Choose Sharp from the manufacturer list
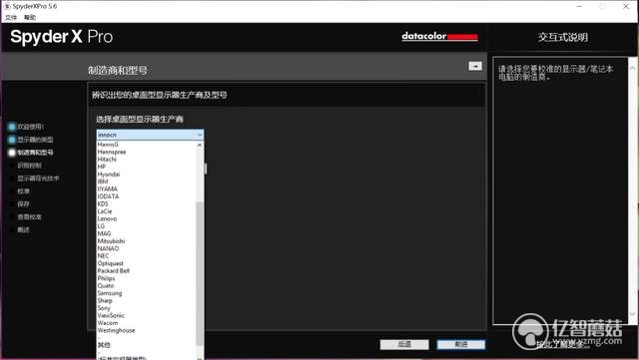The image size is (639, 360). pyautogui.click(x=147, y=300)
